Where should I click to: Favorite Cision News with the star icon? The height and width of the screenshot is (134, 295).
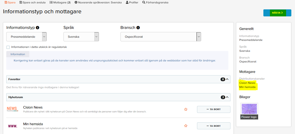click(x=186, y=110)
